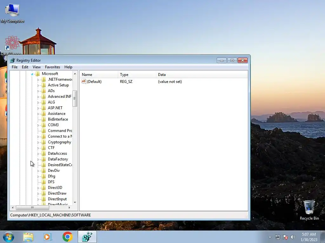Select the DesiredStateConfiguration key
This screenshot has width=325, height=243.
coord(60,165)
